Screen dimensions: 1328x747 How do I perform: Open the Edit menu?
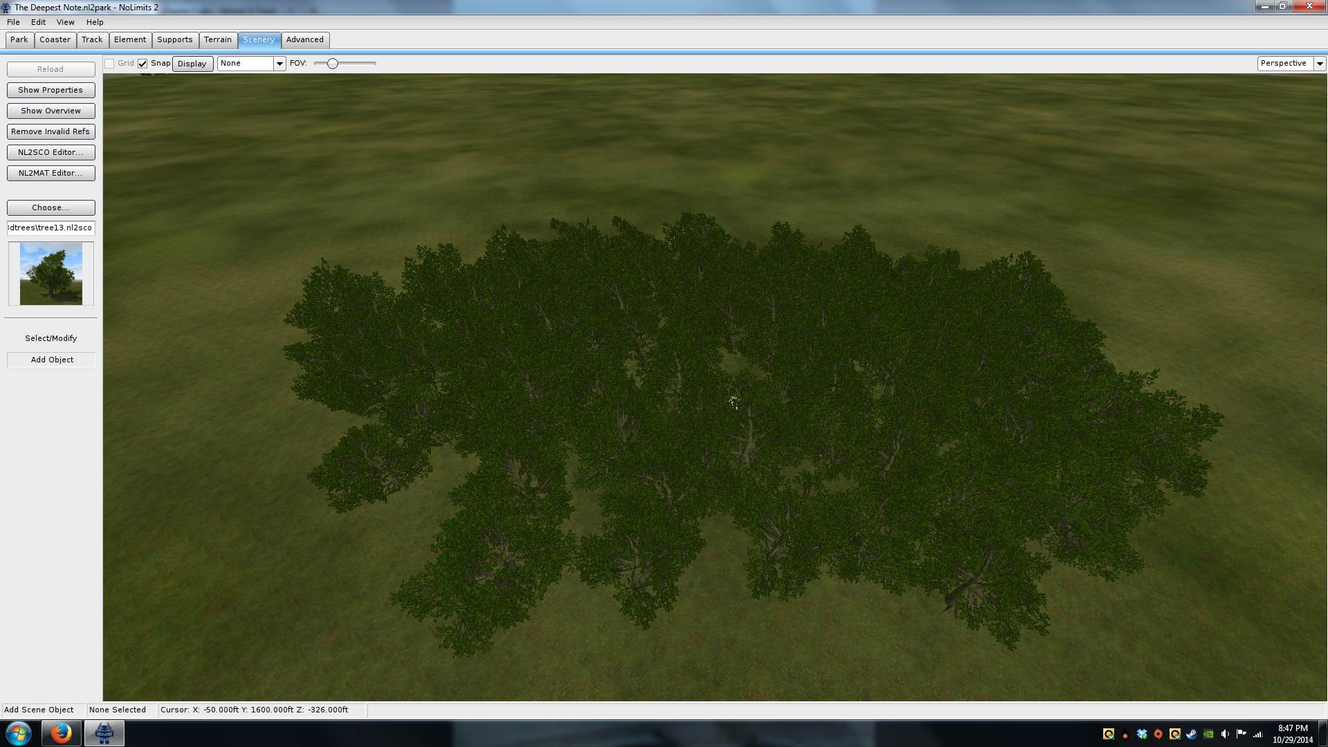pos(38,22)
